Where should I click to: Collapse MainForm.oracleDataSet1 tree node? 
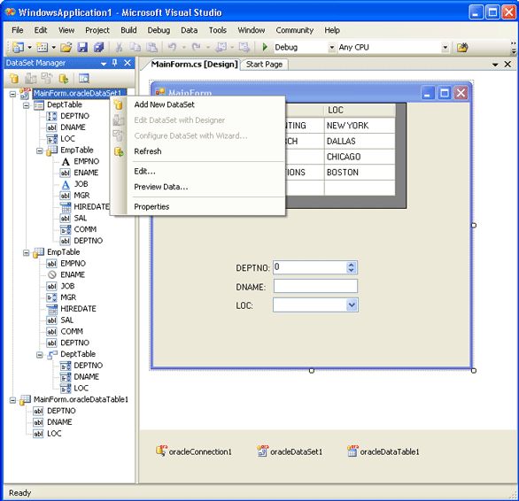(12, 95)
